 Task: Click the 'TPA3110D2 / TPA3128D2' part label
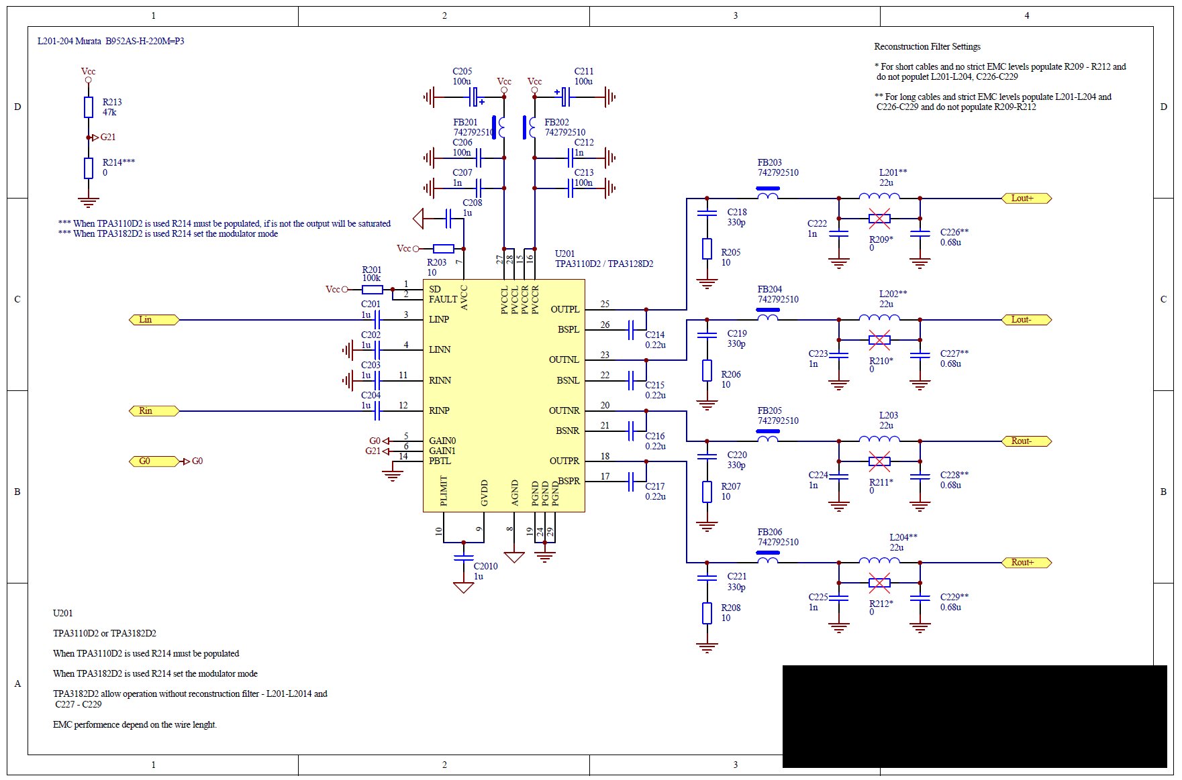[604, 264]
